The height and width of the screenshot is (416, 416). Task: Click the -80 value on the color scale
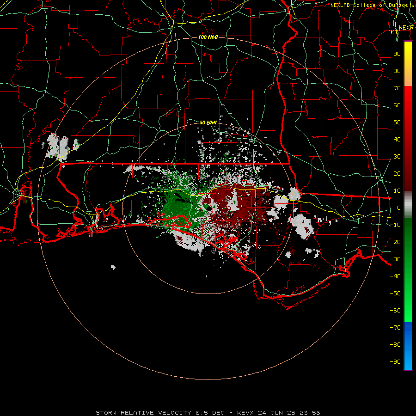(x=395, y=345)
